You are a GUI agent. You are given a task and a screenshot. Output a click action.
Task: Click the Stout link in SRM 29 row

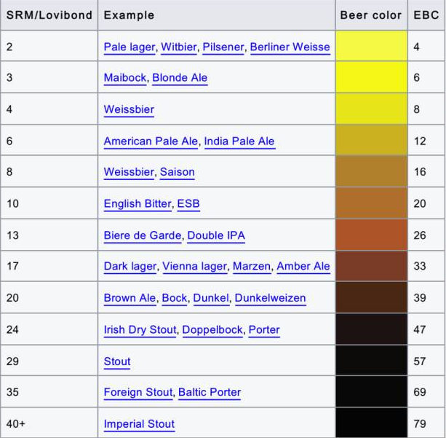(117, 361)
